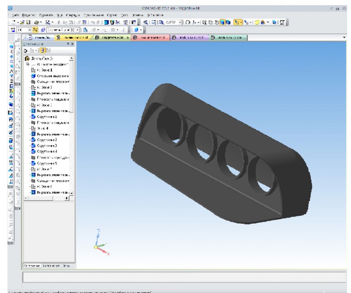Pin the model tree panel
The width and height of the screenshot is (351, 293).
(68, 44)
